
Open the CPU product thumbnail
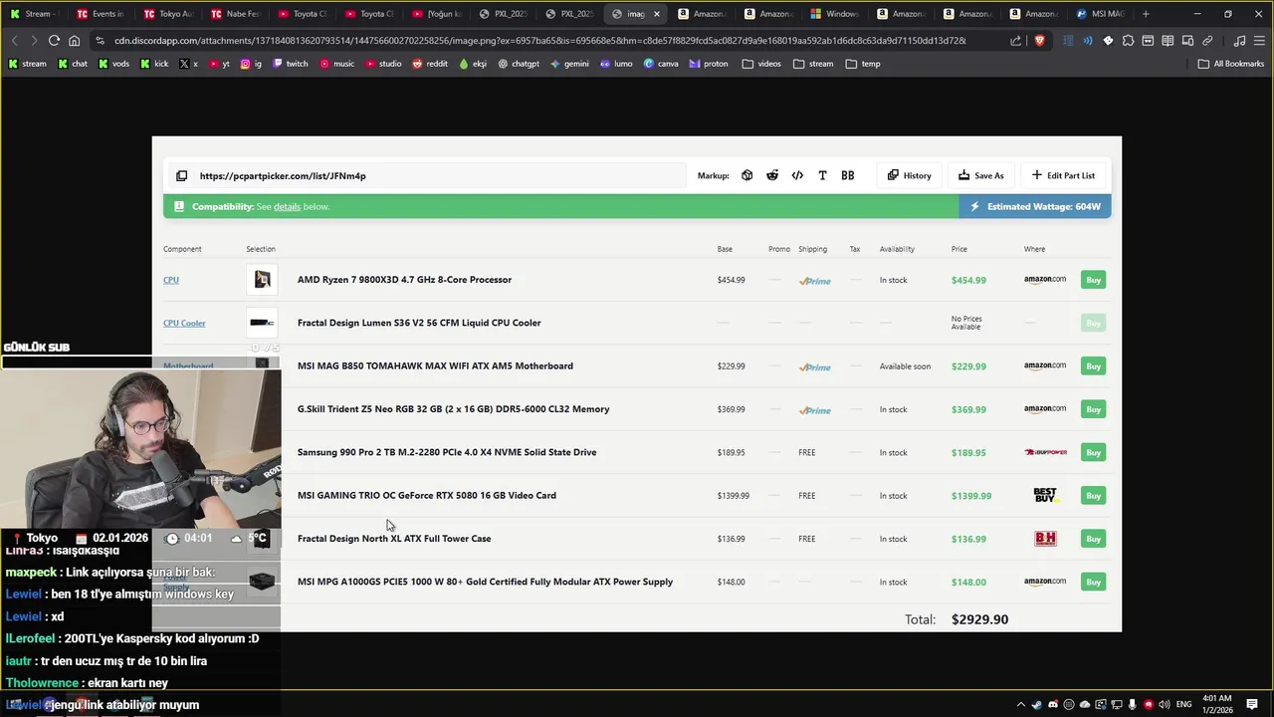point(262,280)
